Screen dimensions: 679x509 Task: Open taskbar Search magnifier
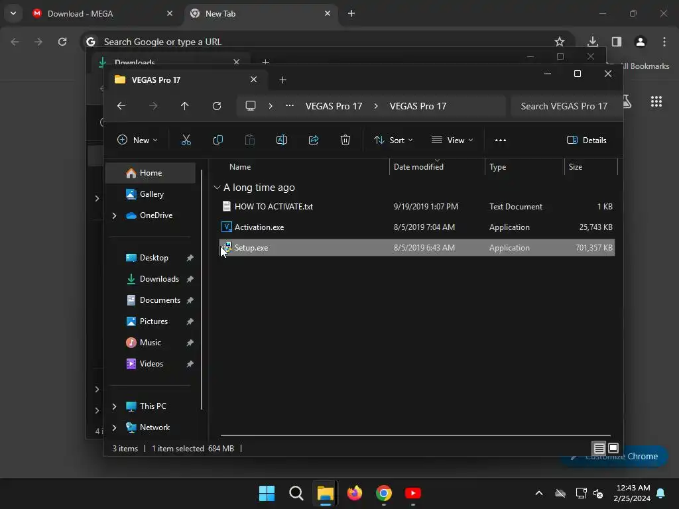tap(296, 493)
